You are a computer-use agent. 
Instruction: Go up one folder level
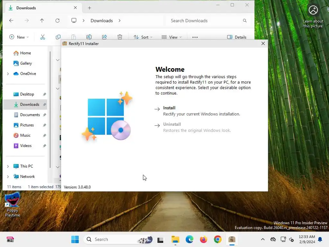point(42,21)
